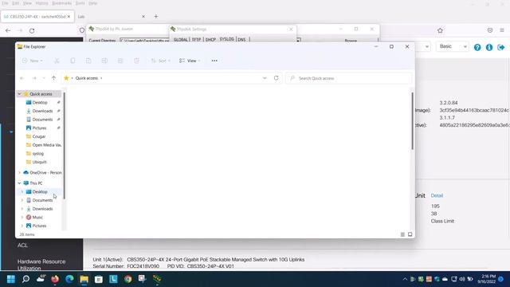The width and height of the screenshot is (510, 287).
Task: Click the Cut scissors icon in File Explorer toolbar
Action: click(57, 61)
